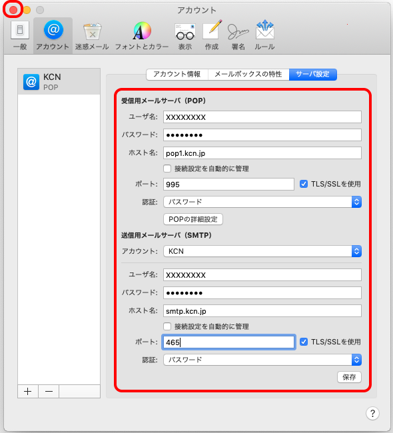Image resolution: width=393 pixels, height=433 pixels.
Task: Open the 表示 viewing preferences icon
Action: 185,35
